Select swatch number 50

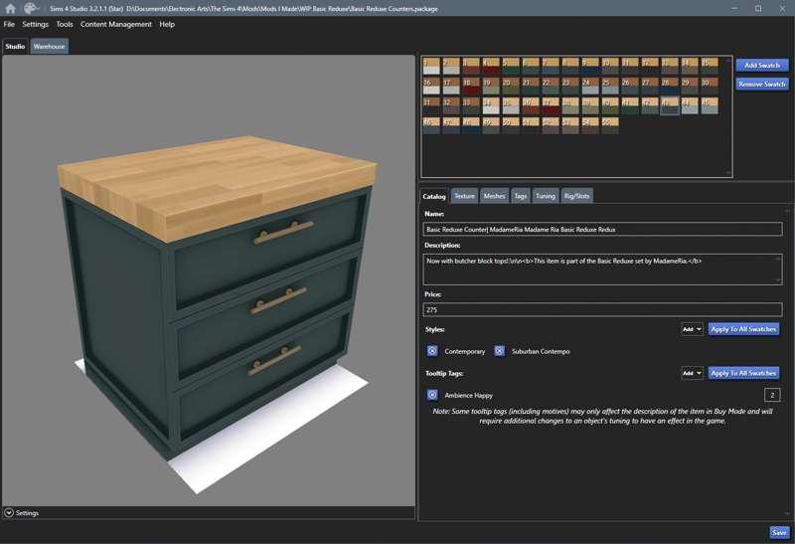[511, 125]
